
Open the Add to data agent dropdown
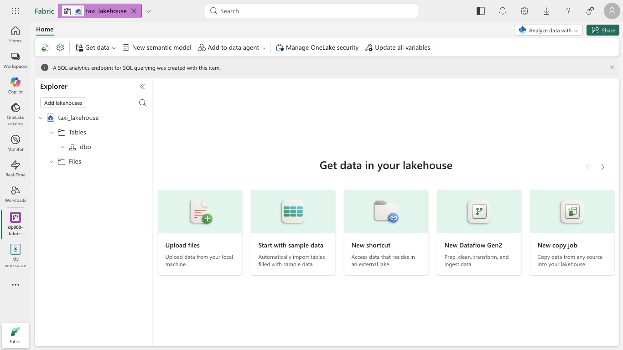pos(232,47)
